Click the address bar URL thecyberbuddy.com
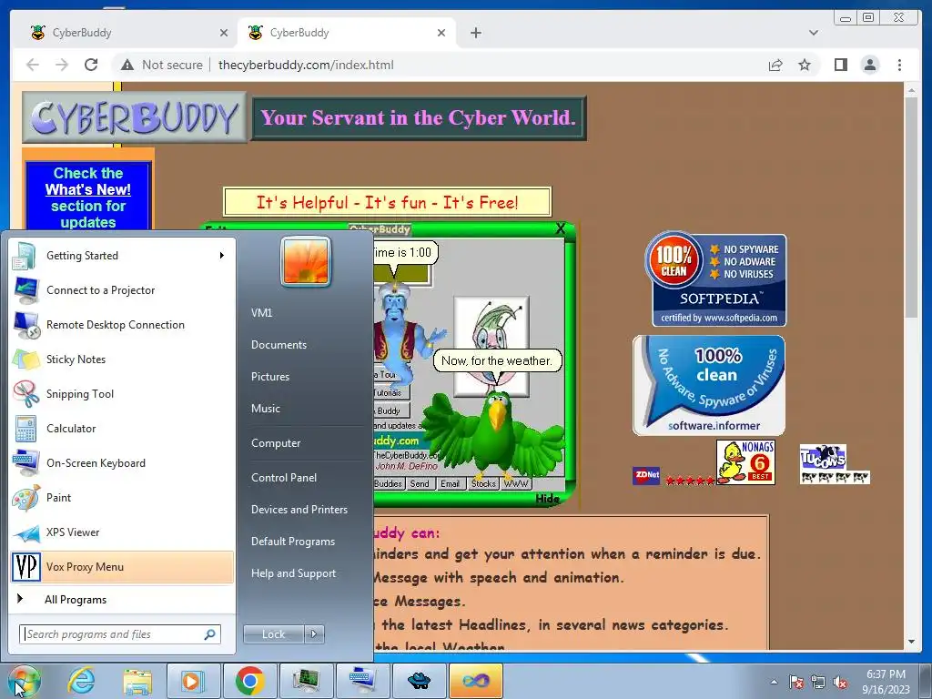 click(x=306, y=65)
